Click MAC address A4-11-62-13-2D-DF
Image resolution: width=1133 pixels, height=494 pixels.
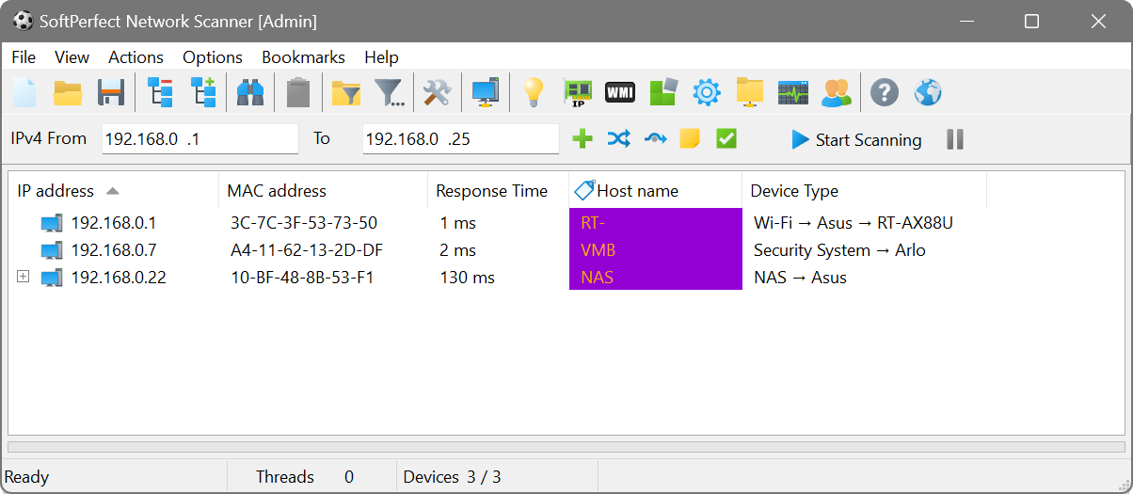307,250
